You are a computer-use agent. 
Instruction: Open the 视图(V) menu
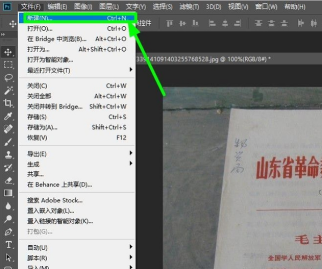(238, 7)
